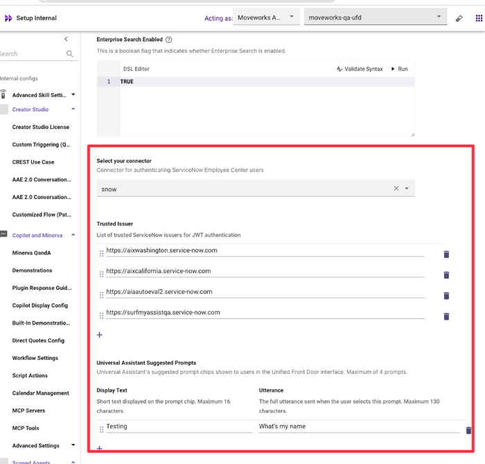This screenshot has height=464, width=485.
Task: Delete the aixcalifornia trusted issuer
Action: click(x=446, y=275)
